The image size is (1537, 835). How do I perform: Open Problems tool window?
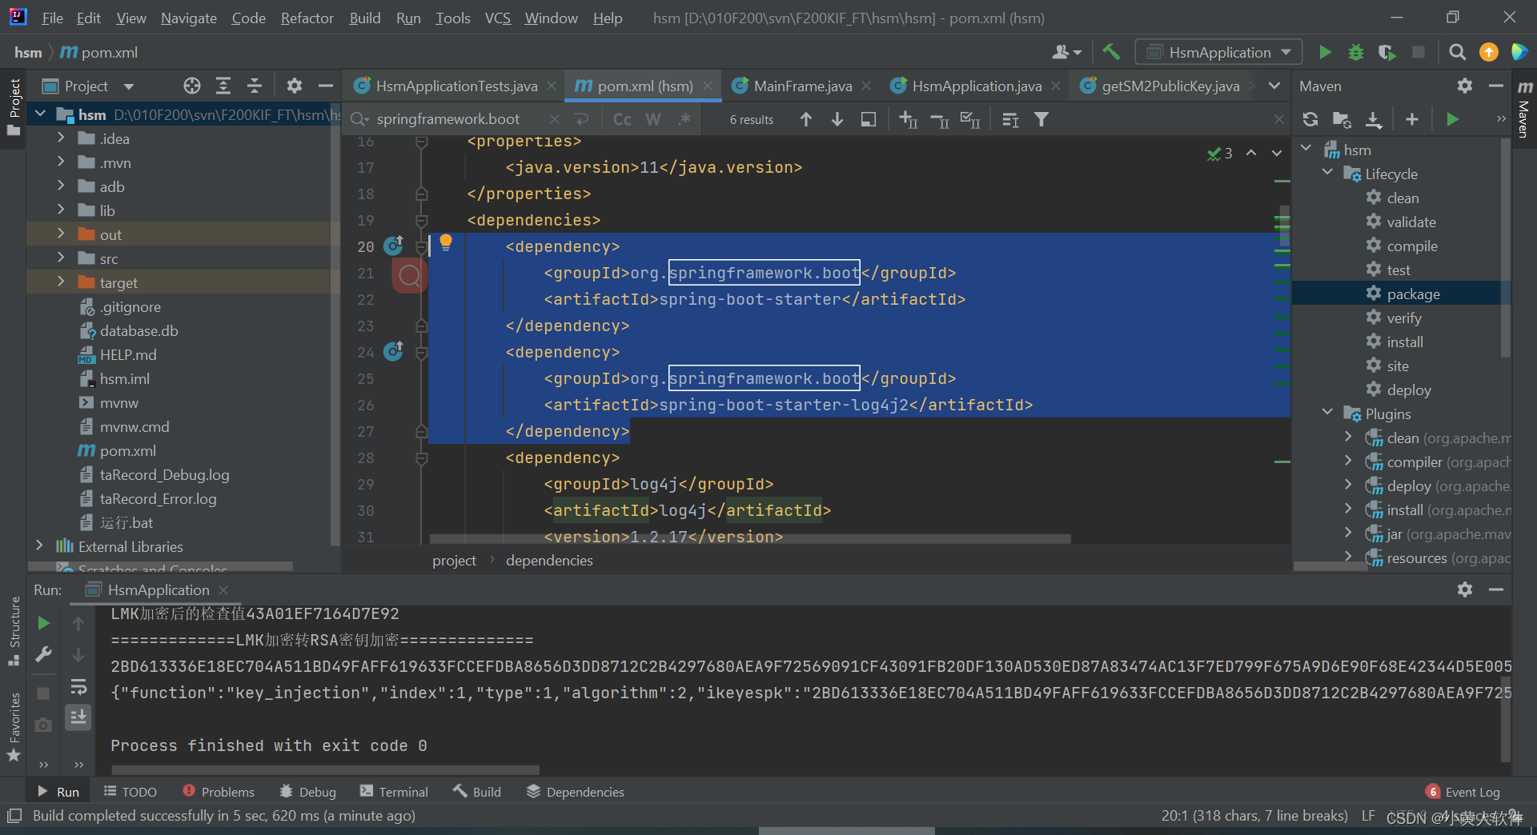[x=219, y=792]
